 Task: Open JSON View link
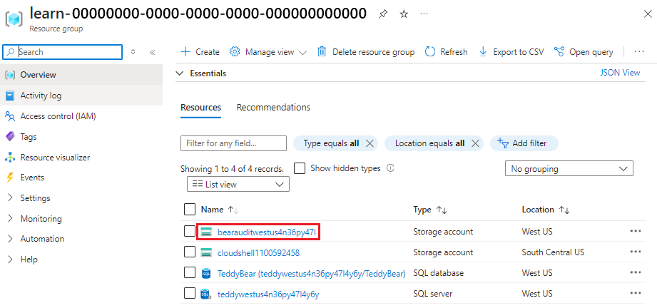click(620, 73)
